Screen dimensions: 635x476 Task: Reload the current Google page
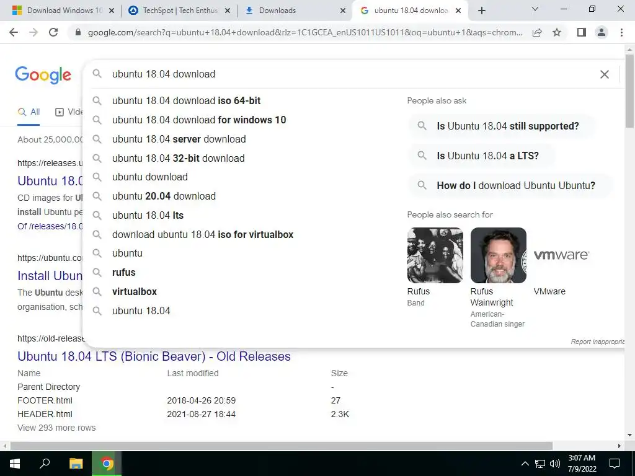click(53, 32)
